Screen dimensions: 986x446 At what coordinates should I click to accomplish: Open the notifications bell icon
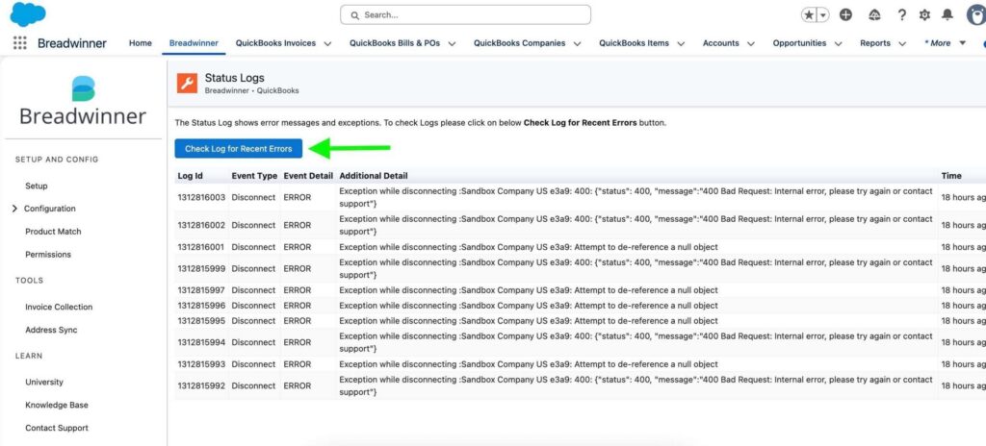(947, 15)
